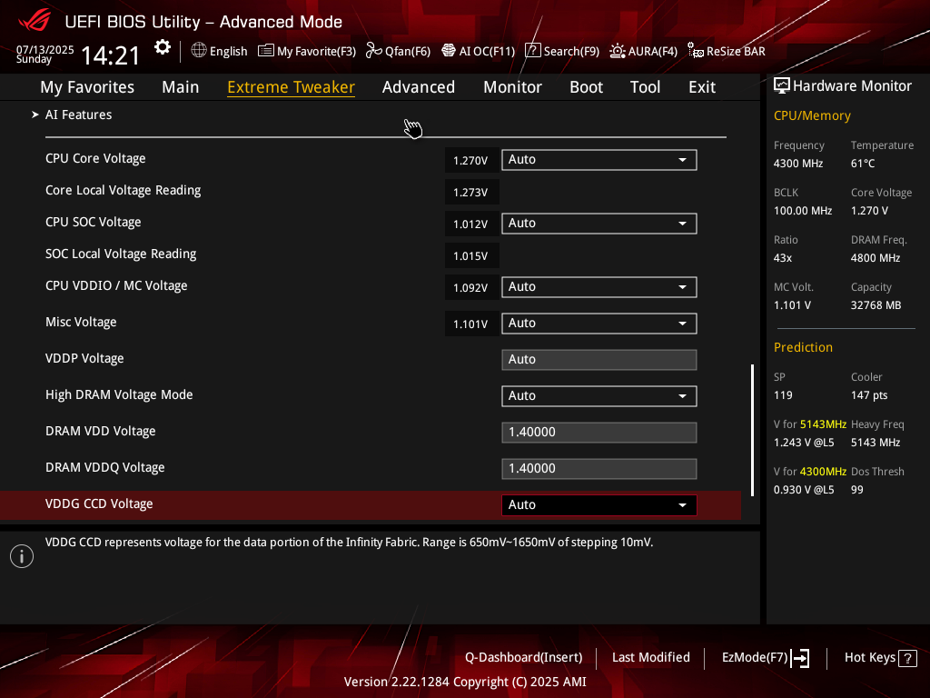Open CPU Core Voltage dropdown
The height and width of the screenshot is (698, 930).
(x=599, y=160)
